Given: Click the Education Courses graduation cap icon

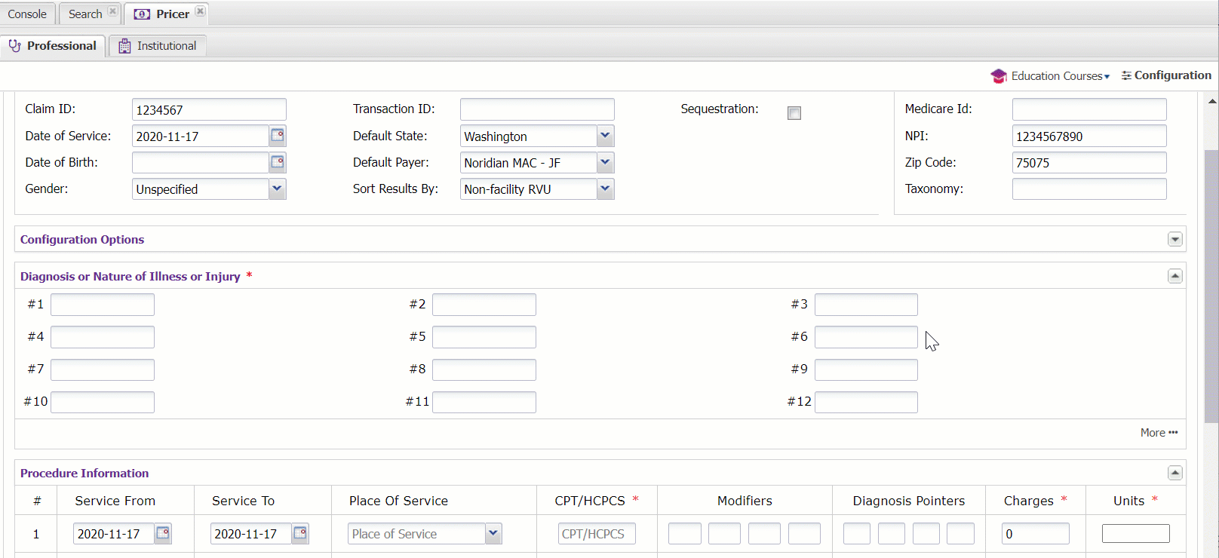Looking at the screenshot, I should (x=999, y=76).
